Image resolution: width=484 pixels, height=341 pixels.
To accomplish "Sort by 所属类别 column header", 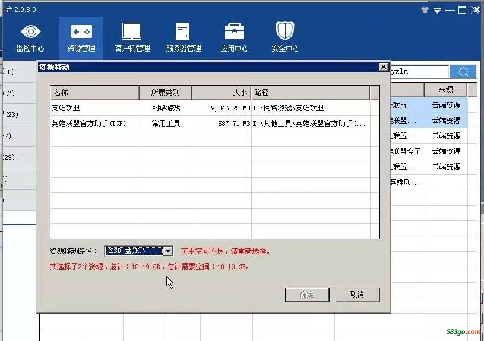I will [166, 92].
